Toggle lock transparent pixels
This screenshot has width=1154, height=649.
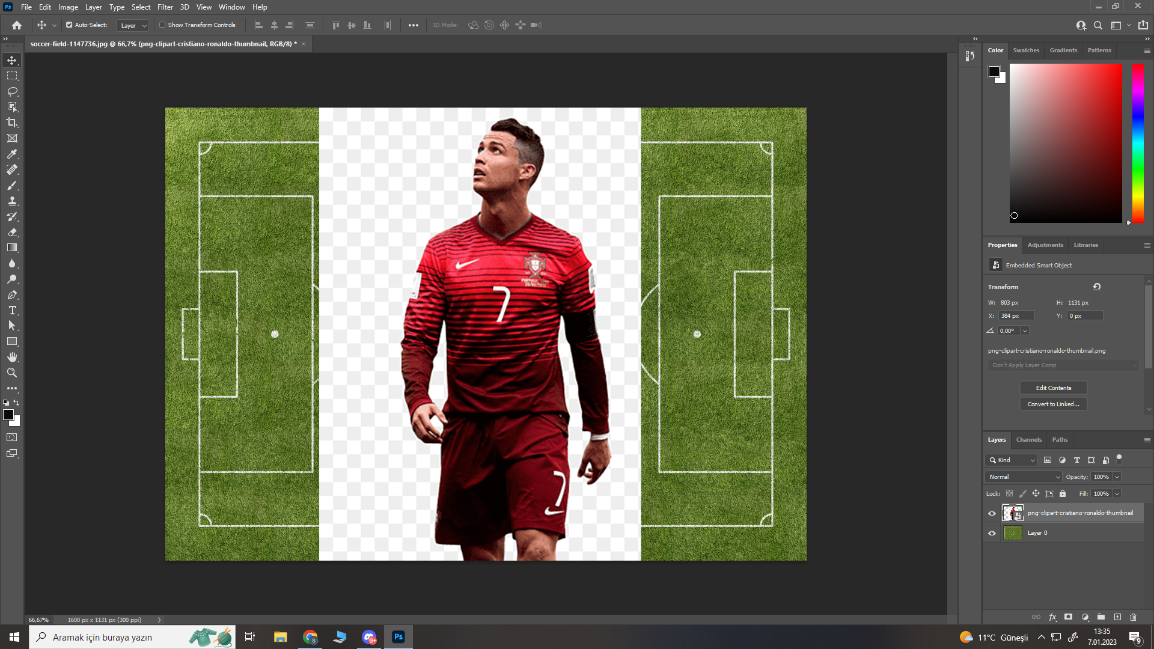click(1009, 493)
